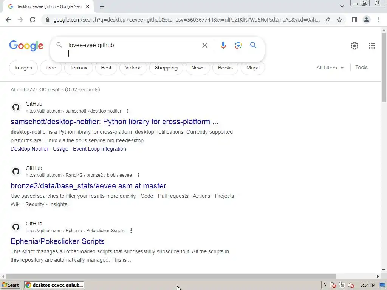Open muted volume tray icon

coord(351,285)
